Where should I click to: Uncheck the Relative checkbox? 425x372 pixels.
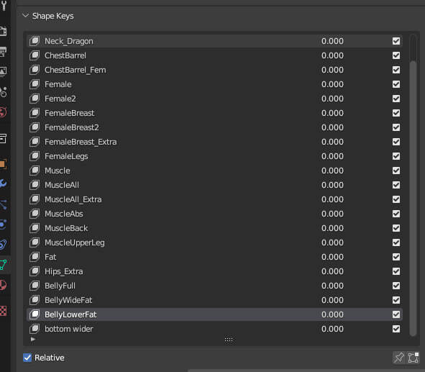pyautogui.click(x=27, y=358)
